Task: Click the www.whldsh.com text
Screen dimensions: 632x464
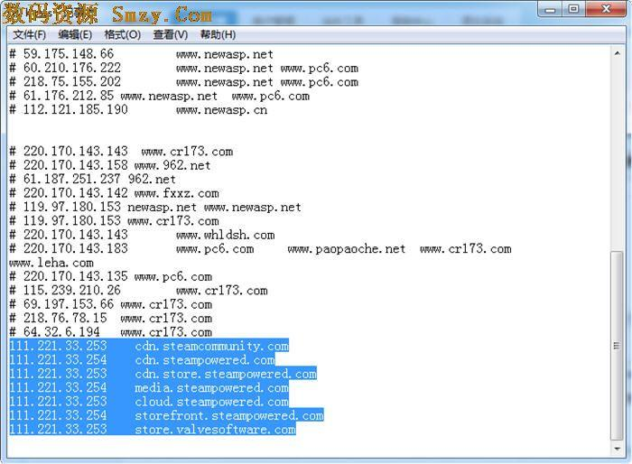Action: pos(226,235)
